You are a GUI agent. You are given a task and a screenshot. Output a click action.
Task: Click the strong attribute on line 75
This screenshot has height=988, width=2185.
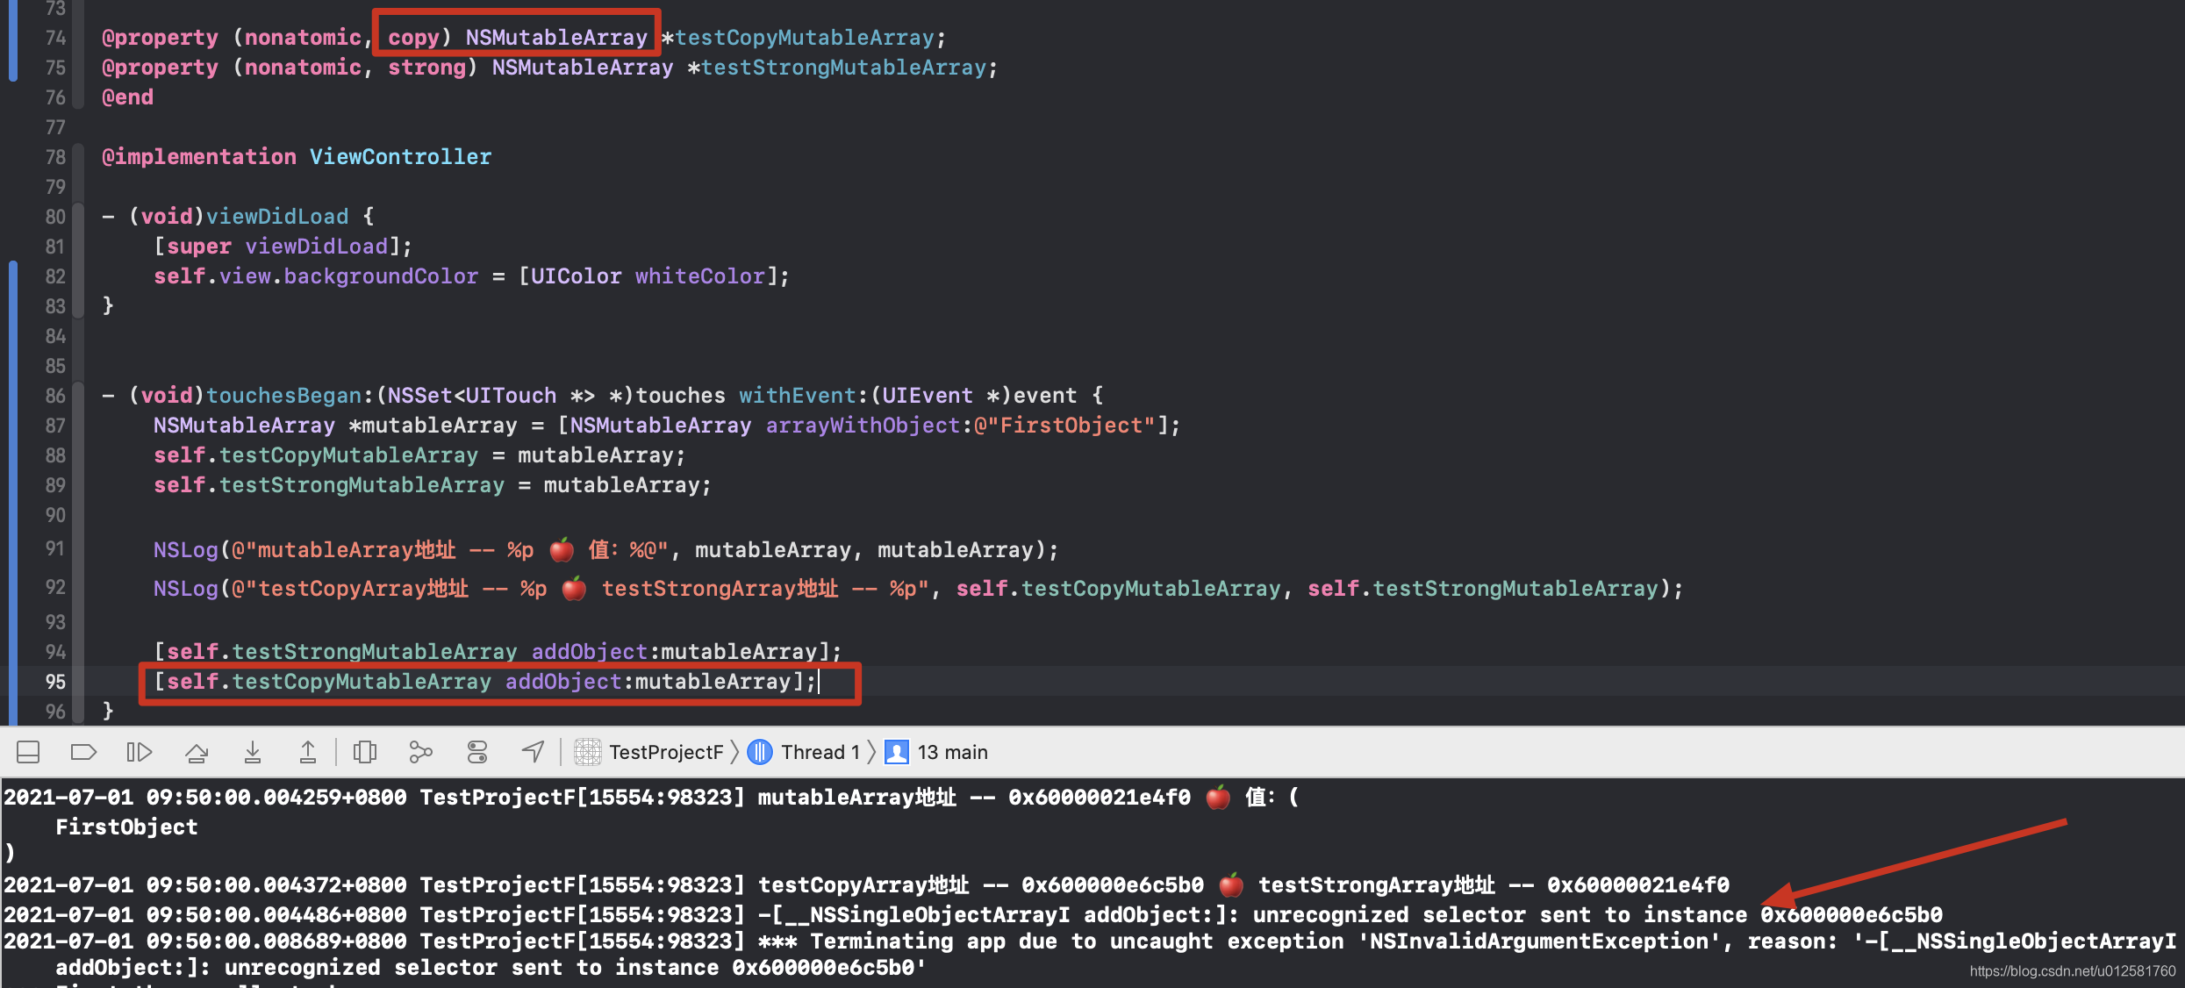click(426, 68)
